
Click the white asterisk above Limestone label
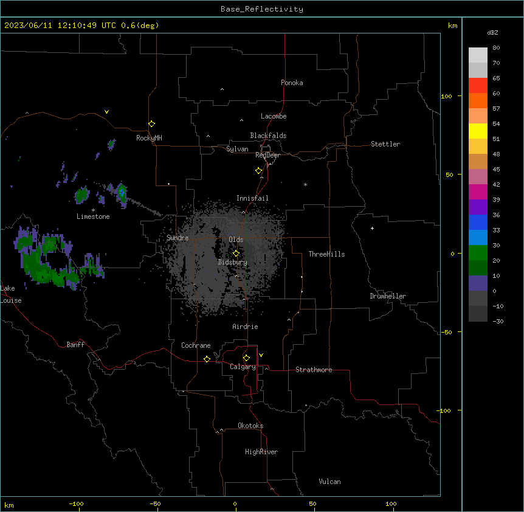[x=93, y=210]
